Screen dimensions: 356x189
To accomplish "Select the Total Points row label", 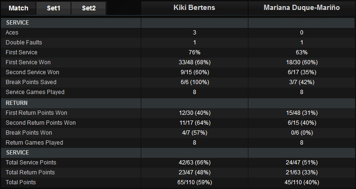I will (20, 182).
